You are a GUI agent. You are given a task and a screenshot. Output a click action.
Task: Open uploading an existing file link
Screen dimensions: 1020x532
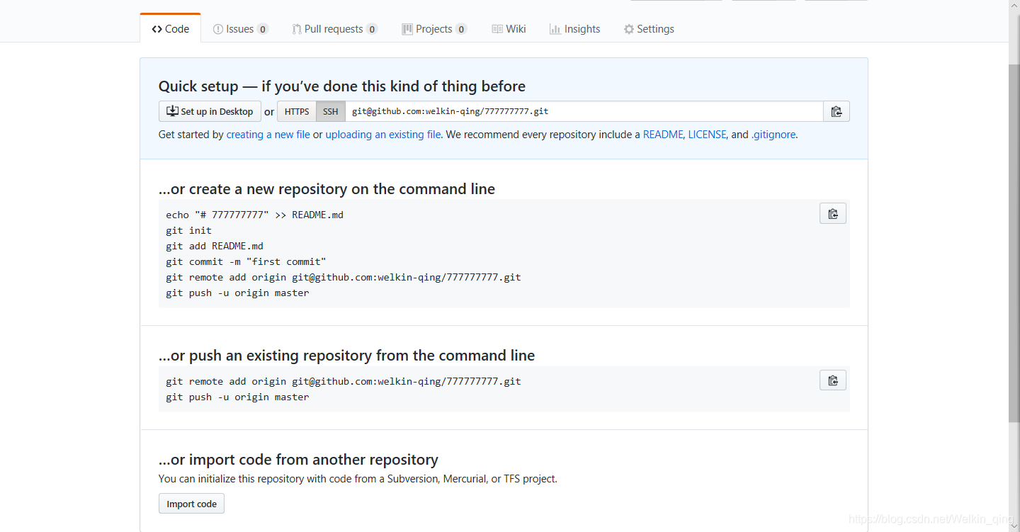click(x=383, y=135)
